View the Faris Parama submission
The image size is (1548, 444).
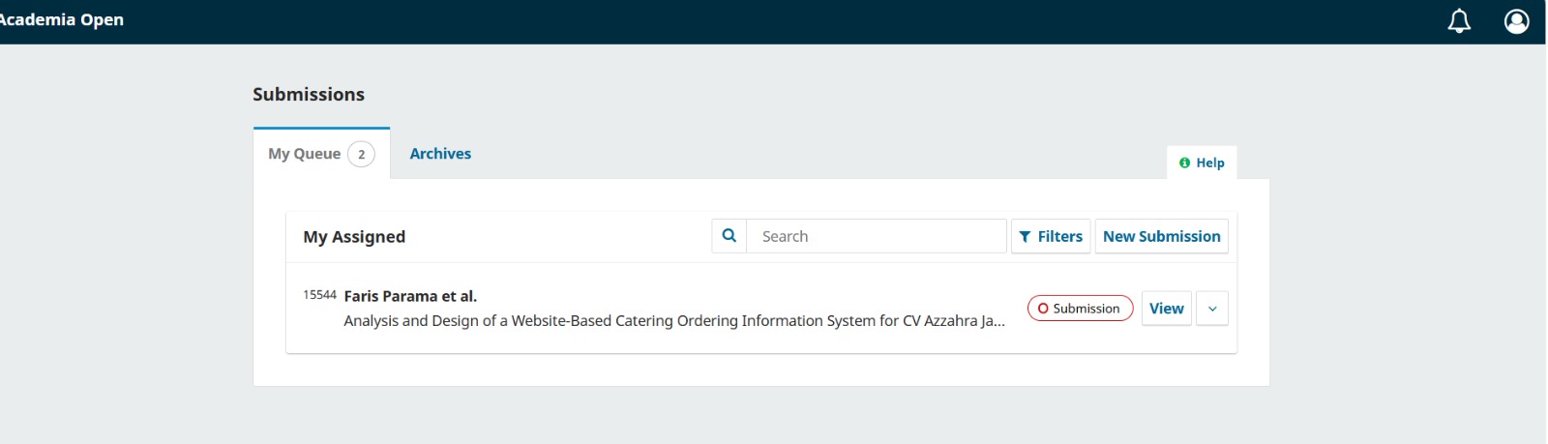(x=1166, y=309)
